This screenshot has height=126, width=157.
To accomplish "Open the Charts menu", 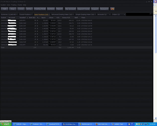I will pyautogui.click(x=20, y=5).
